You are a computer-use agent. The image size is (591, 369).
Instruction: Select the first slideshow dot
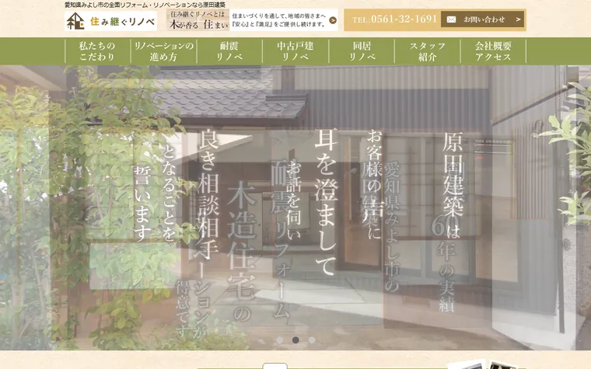(x=279, y=340)
